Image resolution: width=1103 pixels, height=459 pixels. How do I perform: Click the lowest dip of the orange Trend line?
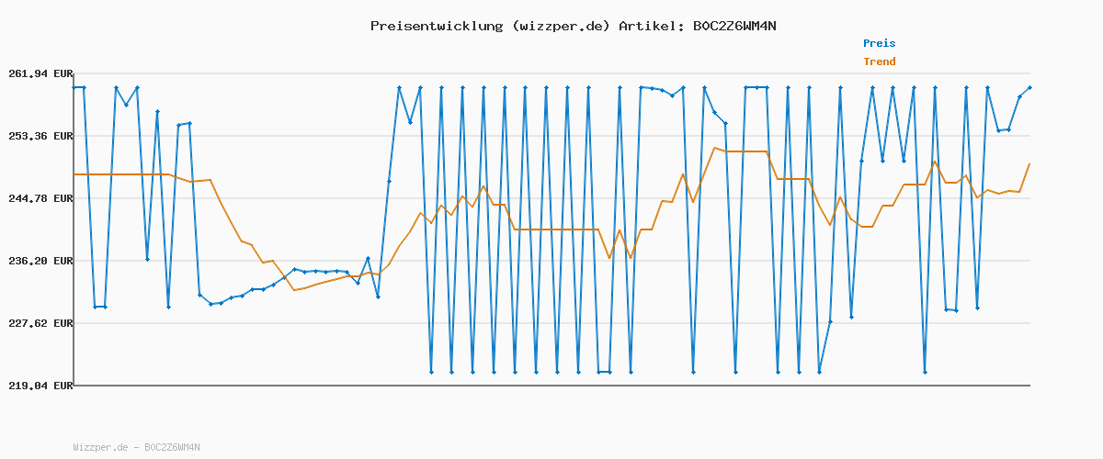point(294,290)
